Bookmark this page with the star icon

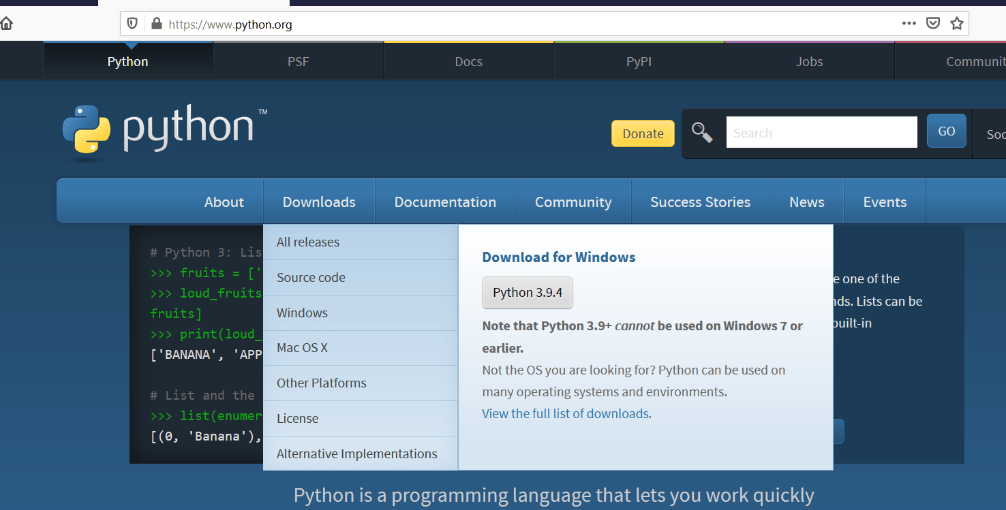click(x=957, y=23)
